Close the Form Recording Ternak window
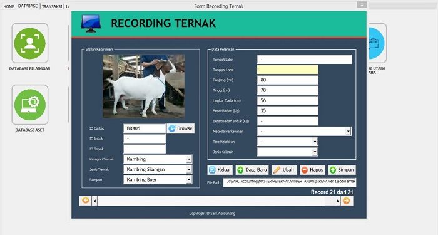Image resolution: width=438 pixels, height=235 pixels. coord(362,4)
